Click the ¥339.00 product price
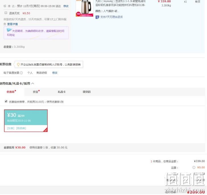This screenshot has height=195, width=207. 164,1
